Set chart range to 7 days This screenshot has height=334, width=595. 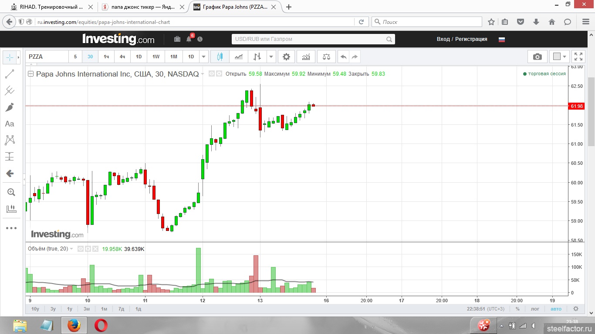121,309
